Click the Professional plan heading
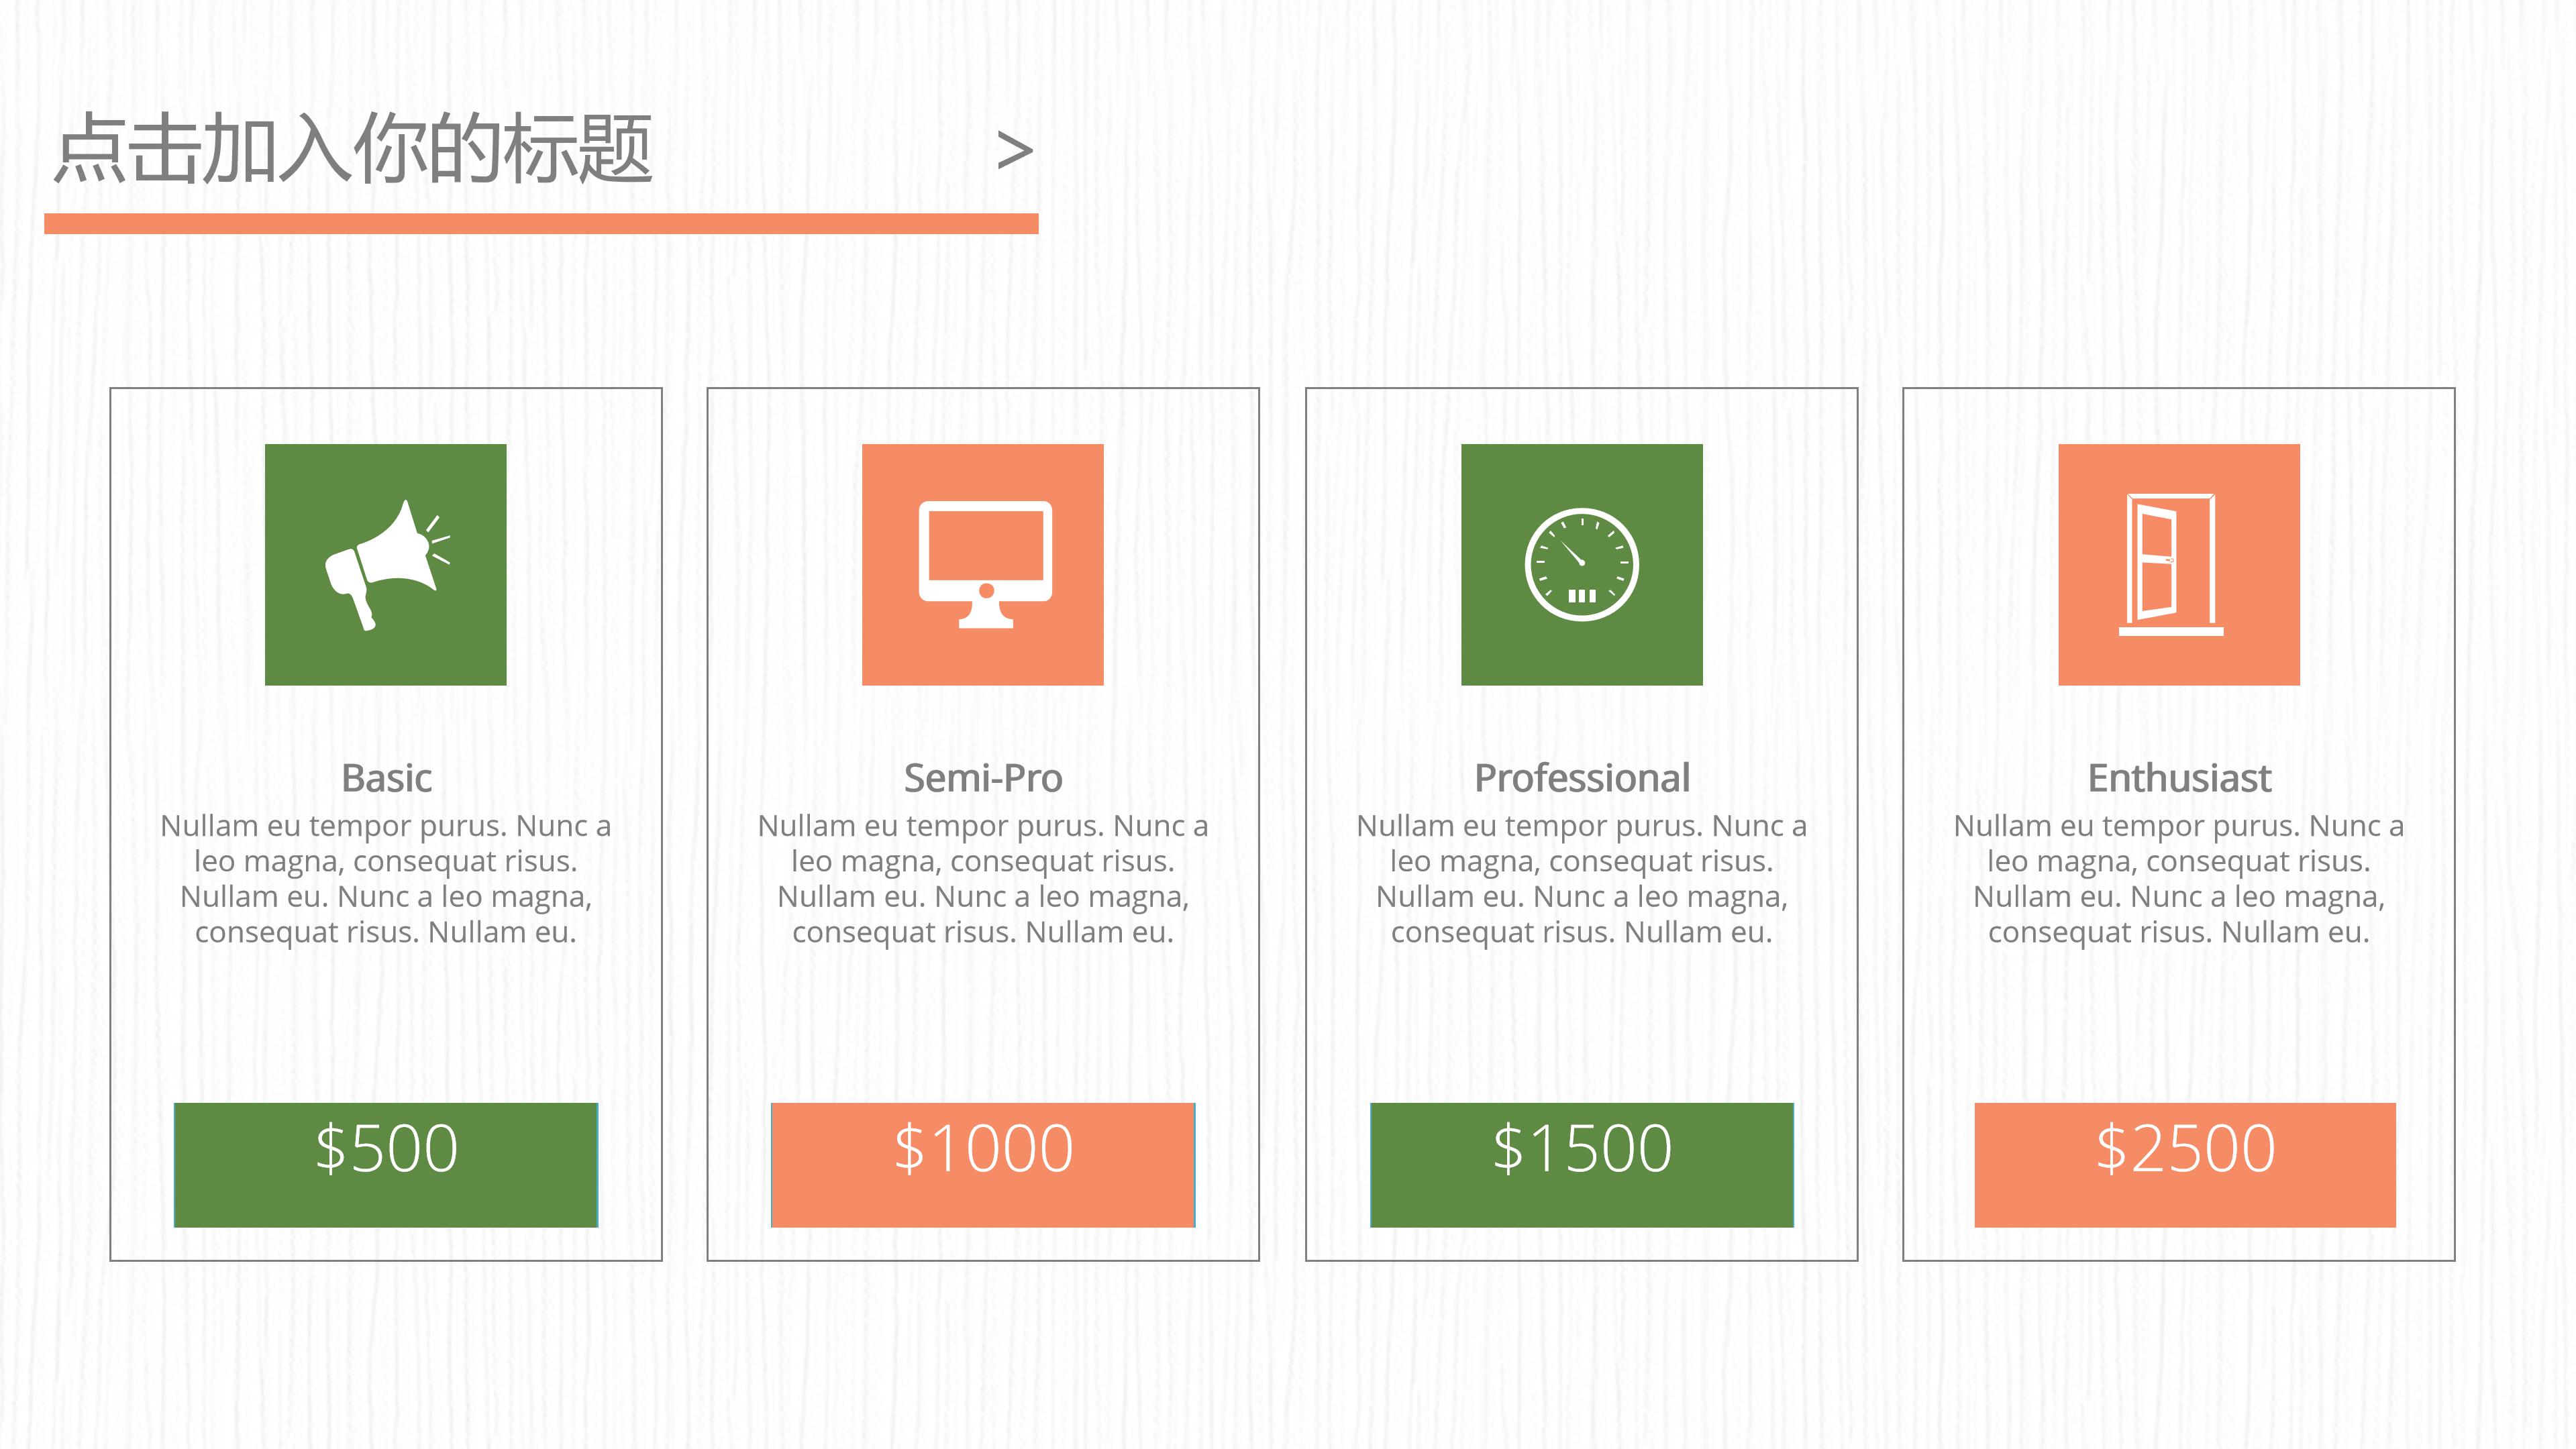This screenshot has height=1449, width=2576. click(1581, 778)
